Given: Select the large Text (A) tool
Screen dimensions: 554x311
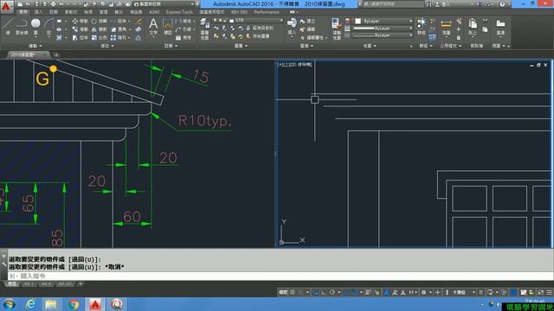Looking at the screenshot, I should (x=153, y=26).
